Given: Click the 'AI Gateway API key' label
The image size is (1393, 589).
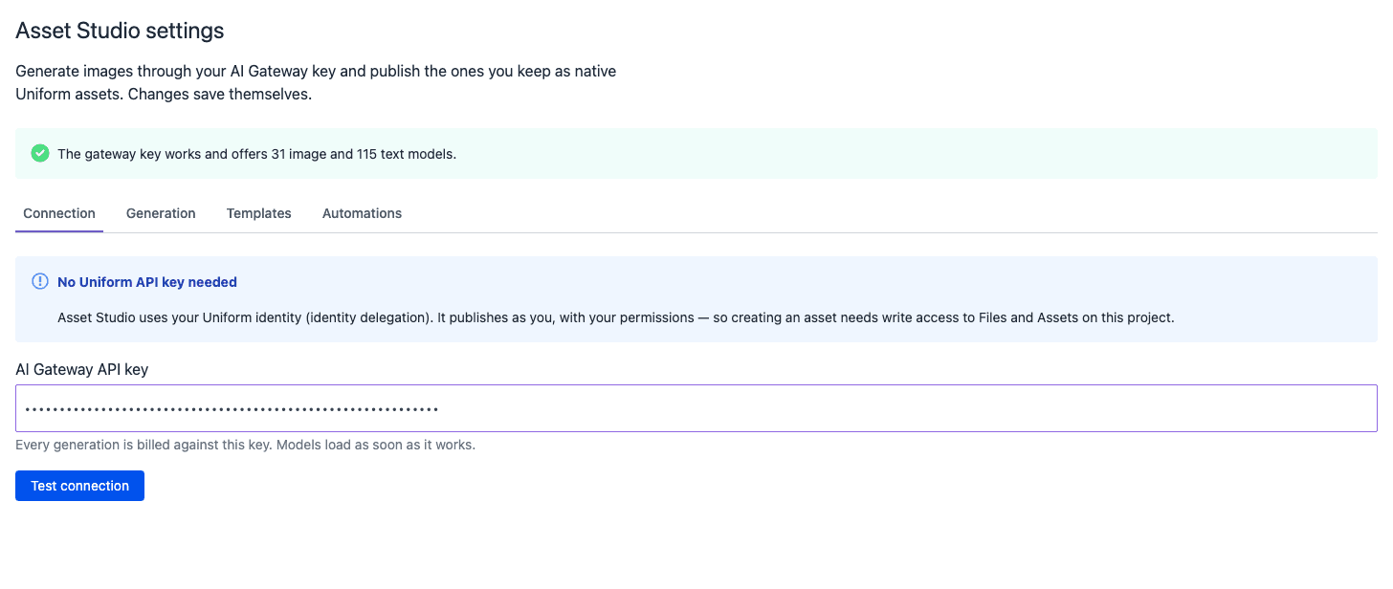Looking at the screenshot, I should [82, 369].
